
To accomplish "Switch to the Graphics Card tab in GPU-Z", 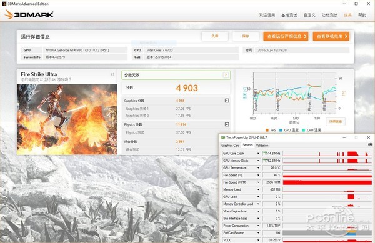I will [230, 146].
